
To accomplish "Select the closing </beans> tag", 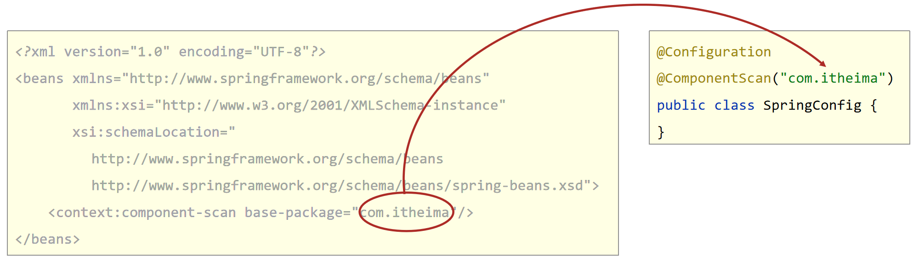I will click(x=47, y=239).
